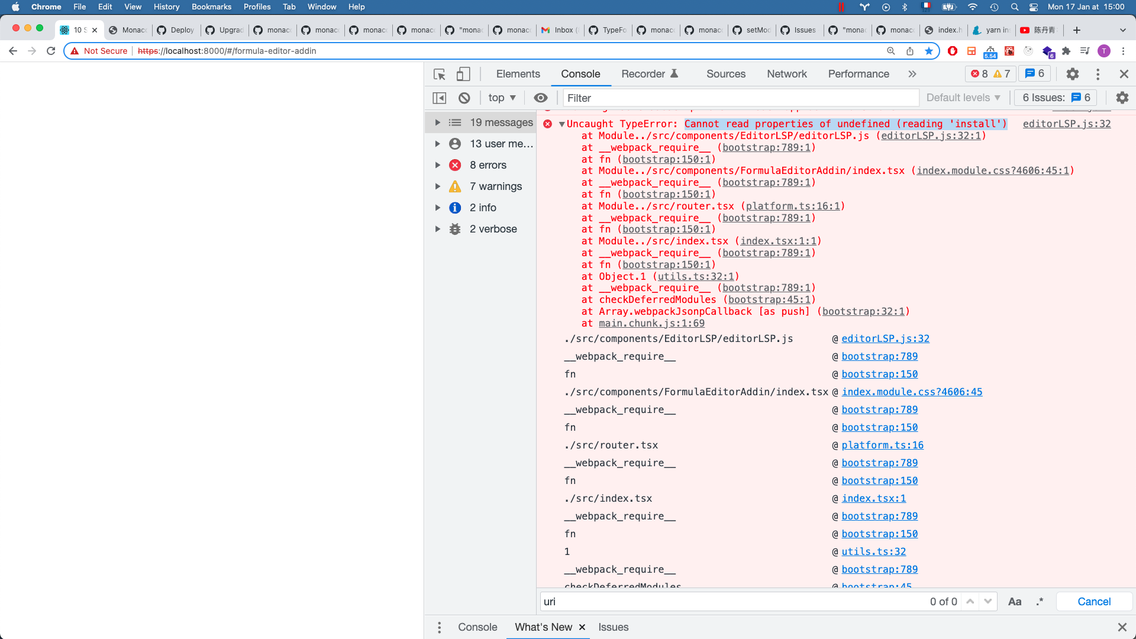
Task: Clear the console messages
Action: point(465,98)
